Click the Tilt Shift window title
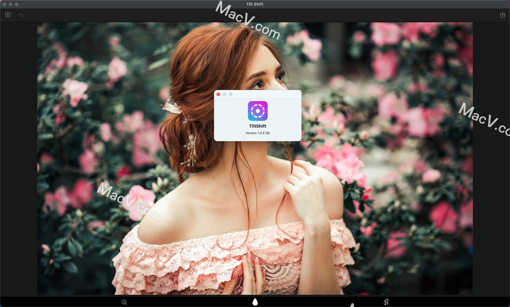The width and height of the screenshot is (510, 307). [255, 4]
